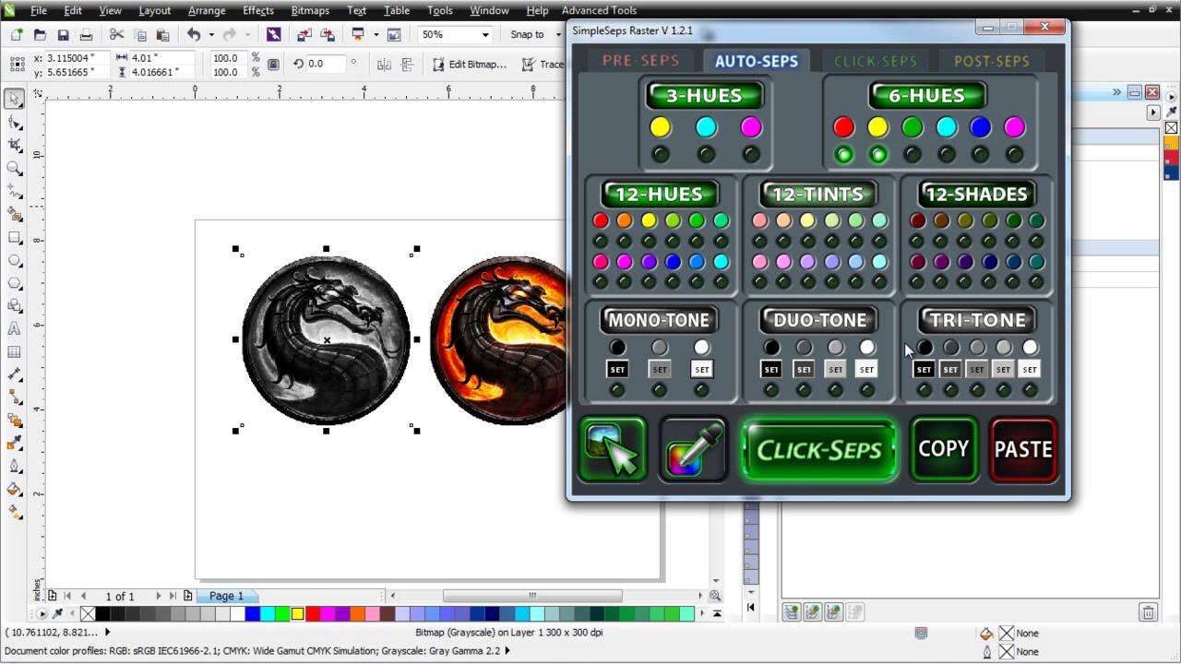This screenshot has height=664, width=1181.
Task: Toggle the indicator under the red 6-HUES swatch
Action: (x=843, y=154)
